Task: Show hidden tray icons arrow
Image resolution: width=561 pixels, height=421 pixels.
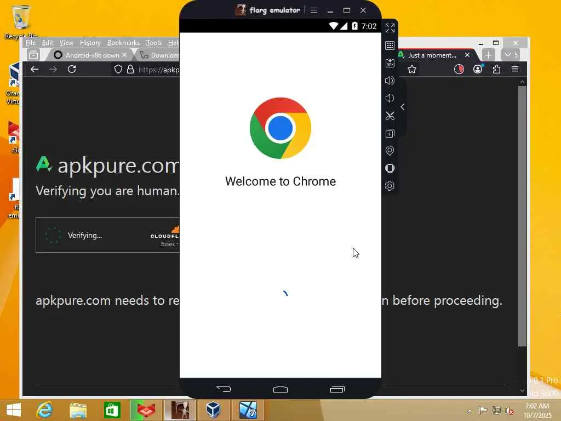Action: pos(470,411)
